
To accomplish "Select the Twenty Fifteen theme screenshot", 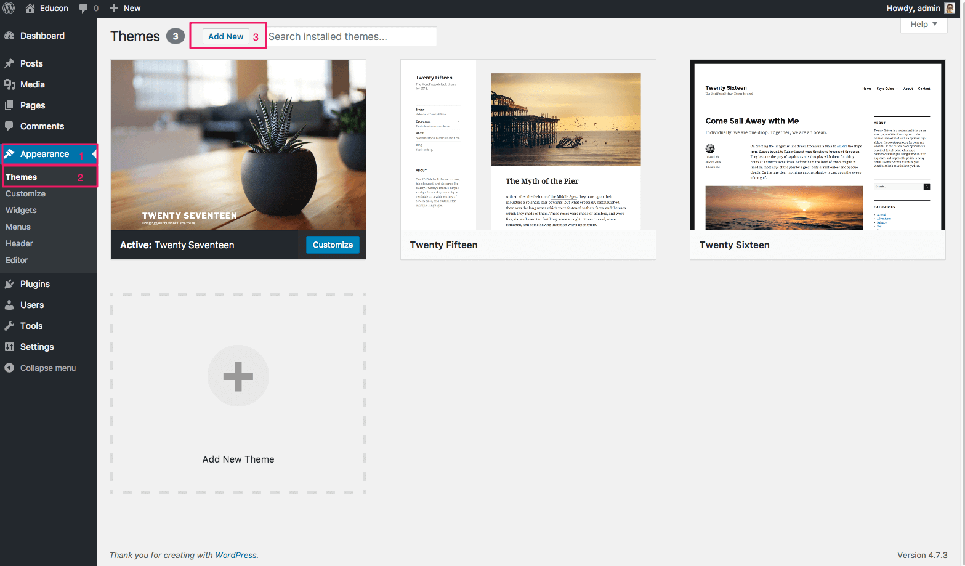I will point(528,145).
